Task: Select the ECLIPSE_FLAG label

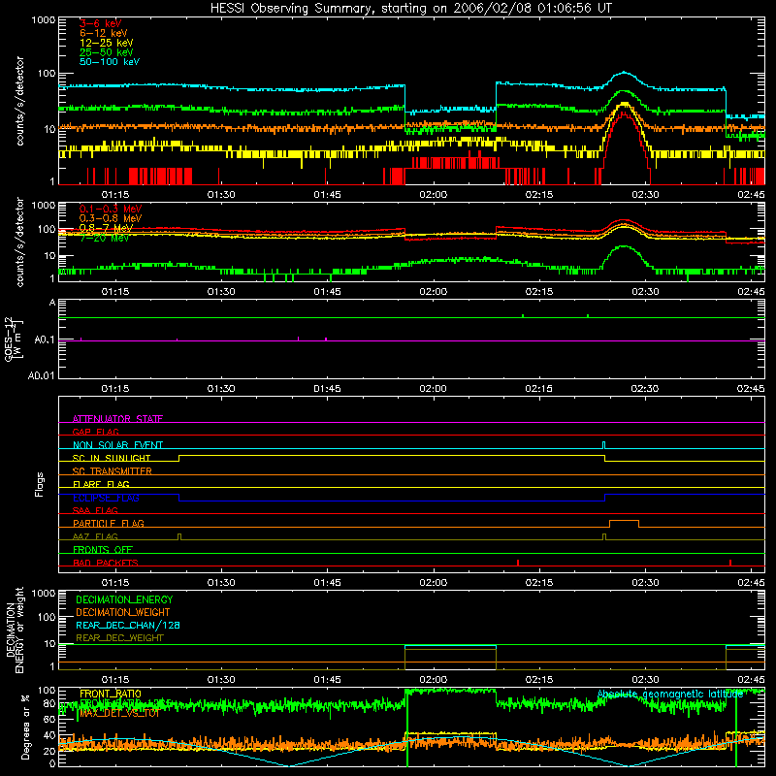Action: coord(106,498)
